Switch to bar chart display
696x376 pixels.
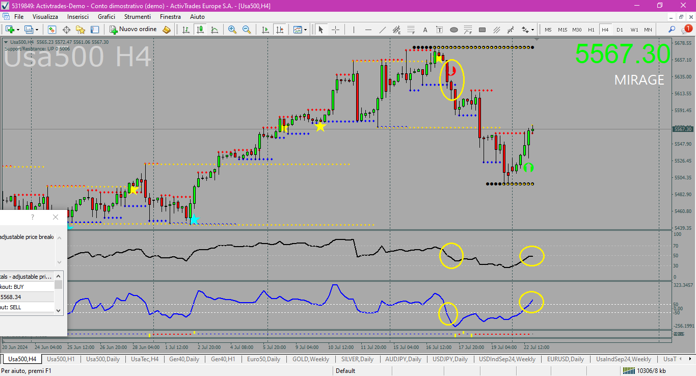[186, 30]
